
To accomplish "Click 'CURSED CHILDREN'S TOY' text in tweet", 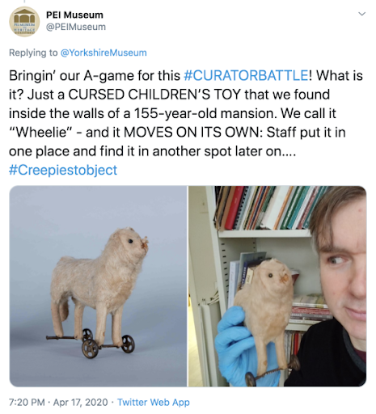I will (x=154, y=95).
